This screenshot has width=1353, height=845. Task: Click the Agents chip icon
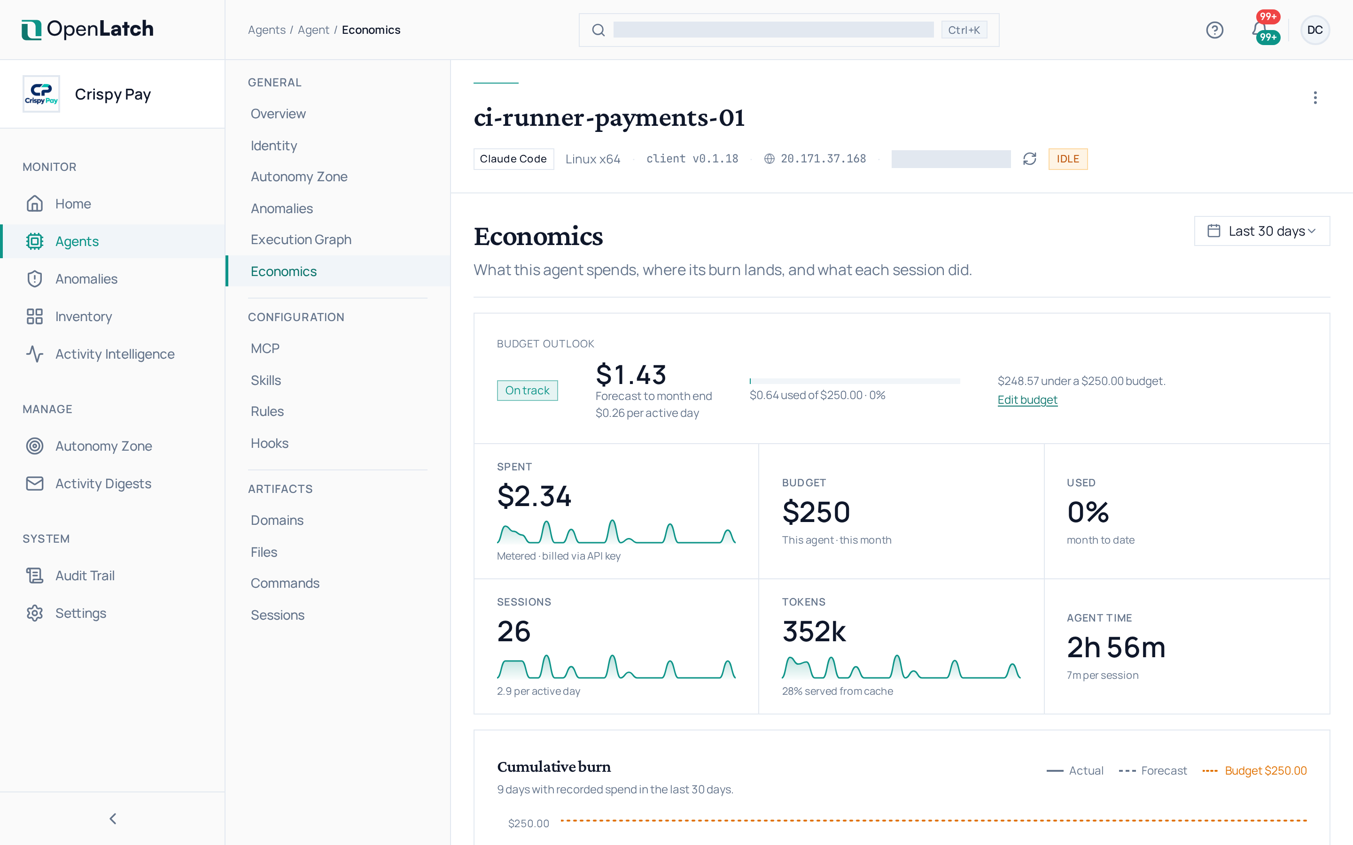(x=35, y=241)
